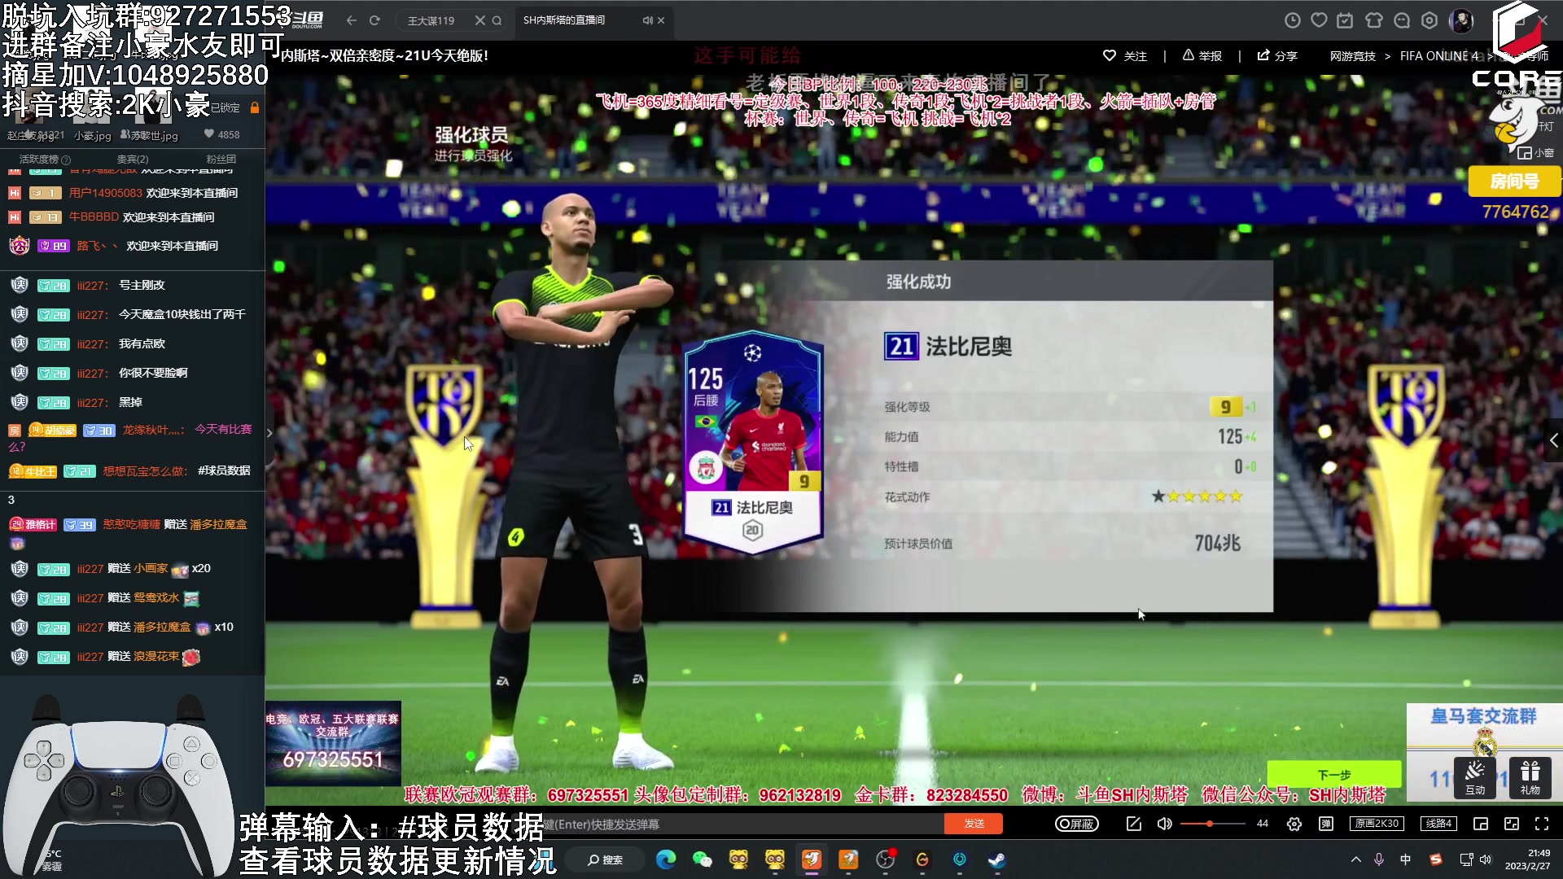This screenshot has height=879, width=1563.
Task: Click the microphone tray icon
Action: pyautogui.click(x=1379, y=859)
